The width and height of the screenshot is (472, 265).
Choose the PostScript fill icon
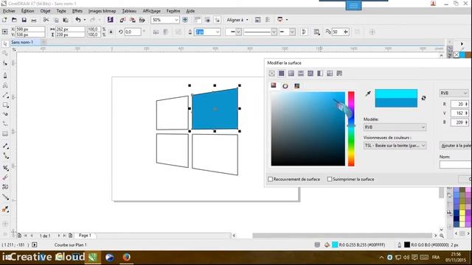click(x=339, y=74)
